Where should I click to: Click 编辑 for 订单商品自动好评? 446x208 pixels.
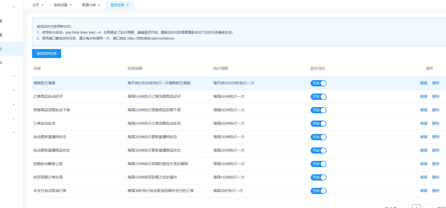coord(424,96)
